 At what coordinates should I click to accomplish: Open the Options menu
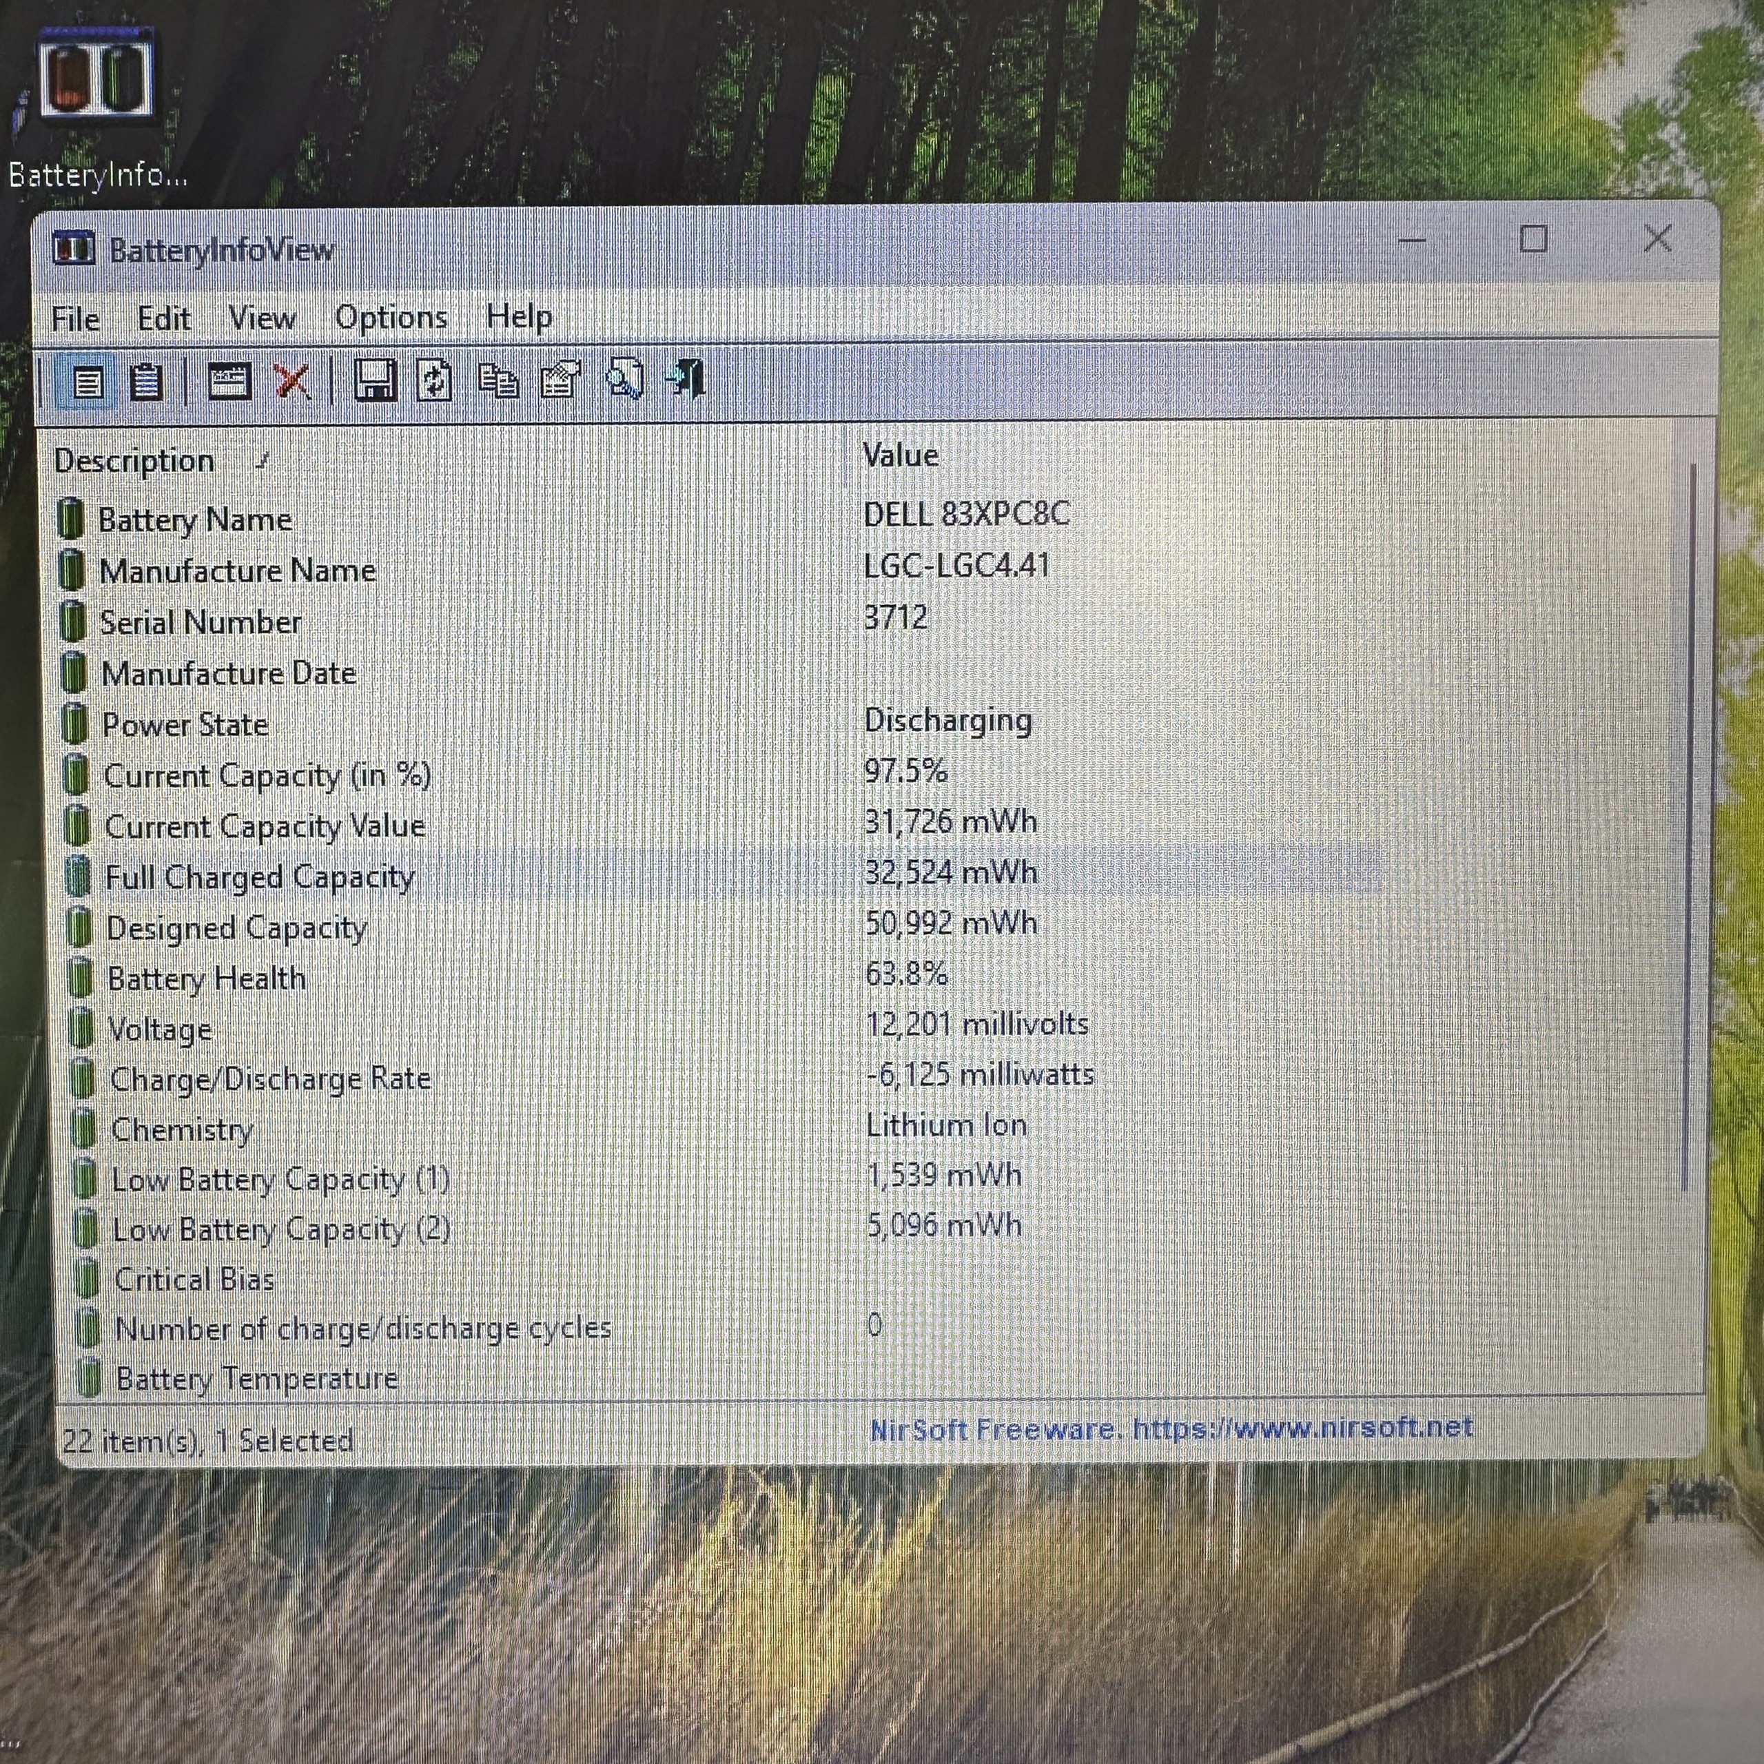391,318
